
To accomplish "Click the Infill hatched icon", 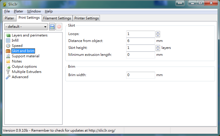I will pyautogui.click(x=8, y=41).
